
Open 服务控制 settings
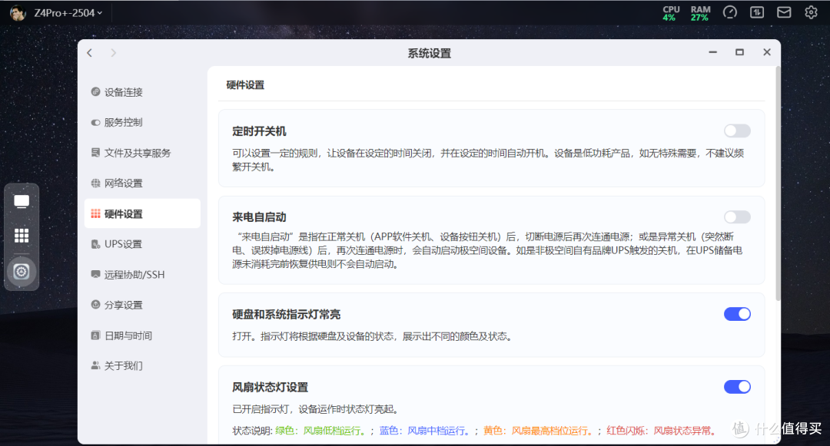point(142,122)
